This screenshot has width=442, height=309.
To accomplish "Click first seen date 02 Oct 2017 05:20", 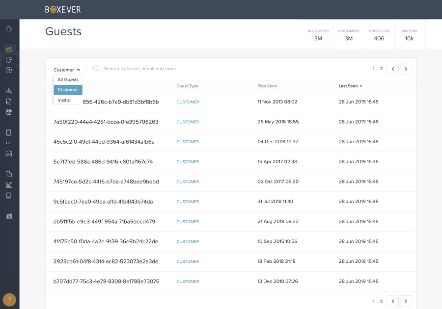I will coord(278,182).
